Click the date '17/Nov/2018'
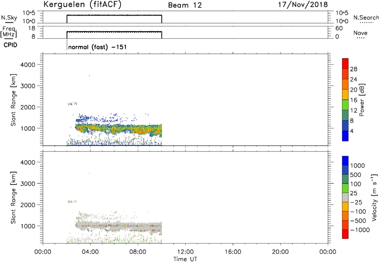 (x=303, y=5)
